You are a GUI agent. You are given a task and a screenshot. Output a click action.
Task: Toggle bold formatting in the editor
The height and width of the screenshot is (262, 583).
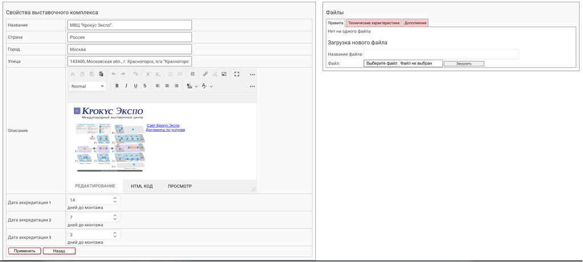pos(117,86)
